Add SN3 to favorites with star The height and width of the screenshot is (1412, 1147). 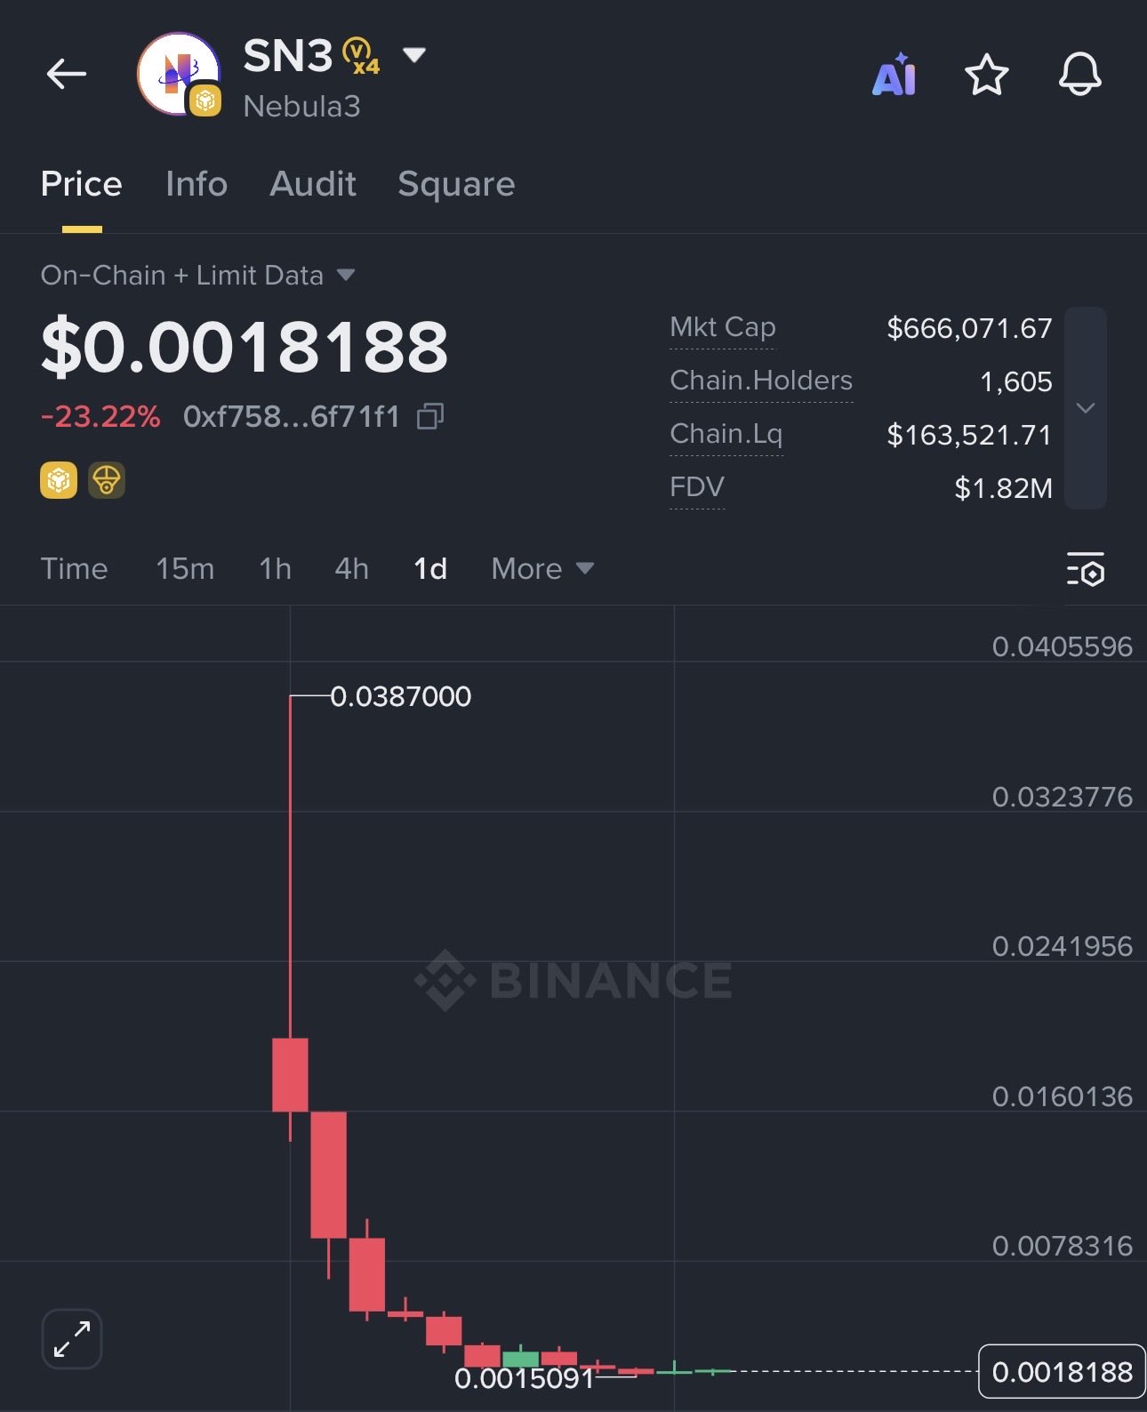986,75
